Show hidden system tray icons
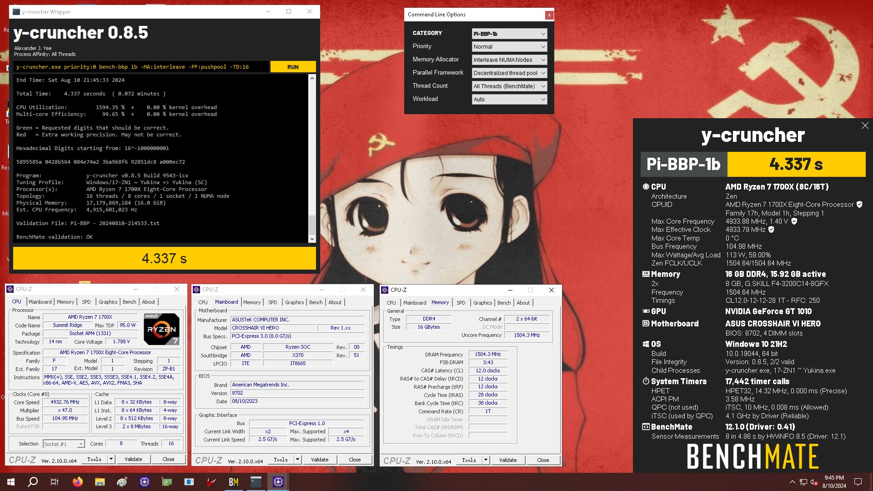This screenshot has height=491, width=873. click(x=792, y=482)
